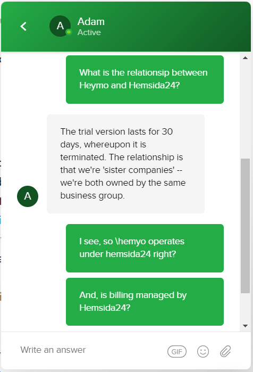Click the scrollbar track above the thumb
Image resolution: width=253 pixels, height=372 pixels.
tap(245, 109)
